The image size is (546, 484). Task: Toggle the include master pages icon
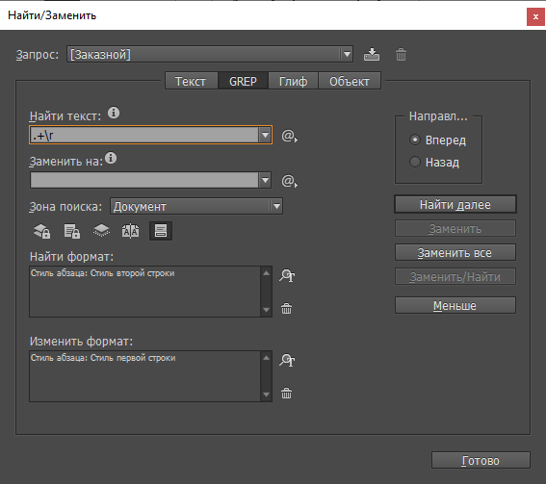pos(131,231)
